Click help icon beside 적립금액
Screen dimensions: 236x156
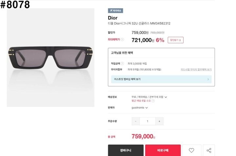(x=122, y=63)
